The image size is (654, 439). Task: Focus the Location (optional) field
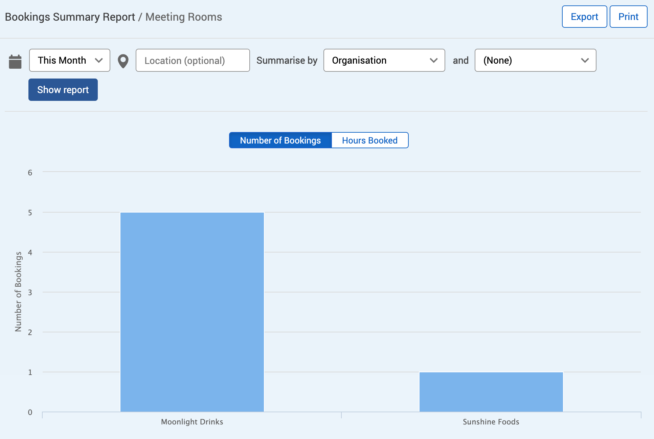[193, 60]
